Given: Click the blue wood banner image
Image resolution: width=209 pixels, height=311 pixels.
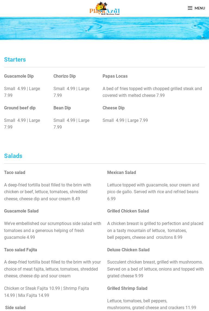Looking at the screenshot, I should 104,28.
